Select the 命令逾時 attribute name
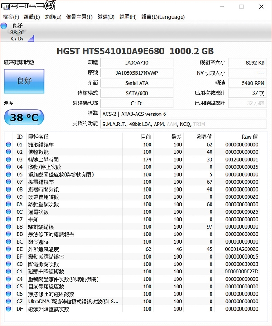This screenshot has height=326, width=272. 38,242
